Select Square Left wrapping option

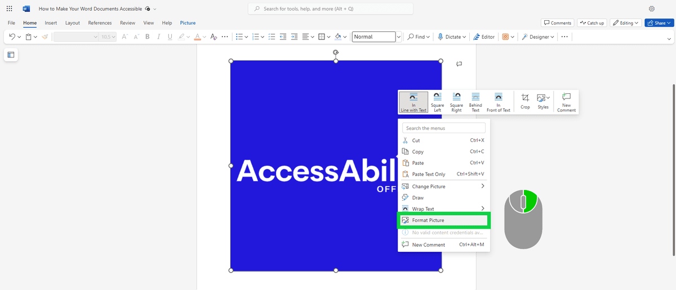pos(437,102)
